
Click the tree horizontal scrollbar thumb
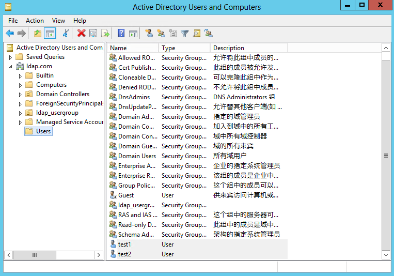coord(35,255)
